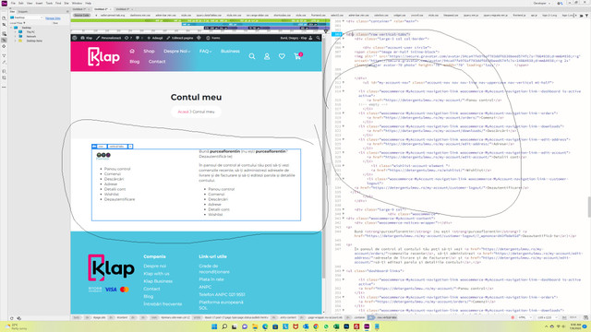Select the Source Code button
591x332 pixels.
pyautogui.click(x=81, y=16)
